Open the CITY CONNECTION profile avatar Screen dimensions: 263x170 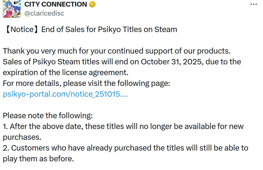(x=11, y=9)
